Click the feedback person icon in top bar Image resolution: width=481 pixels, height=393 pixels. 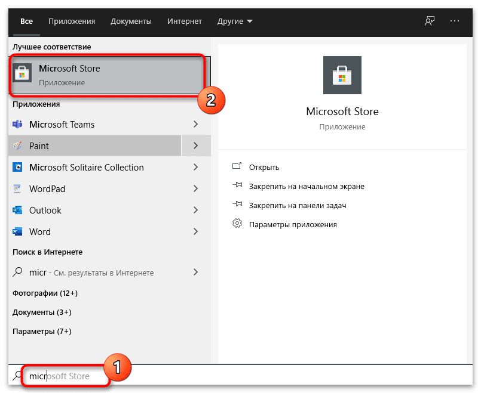(430, 21)
